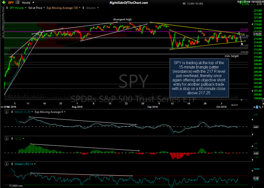This screenshot has height=188, width=264.
Task: Select the percent % scale toggle
Action: click(260, 107)
